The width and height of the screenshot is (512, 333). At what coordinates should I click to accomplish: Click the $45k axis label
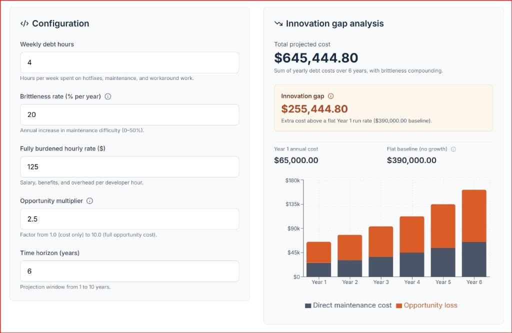(x=293, y=252)
